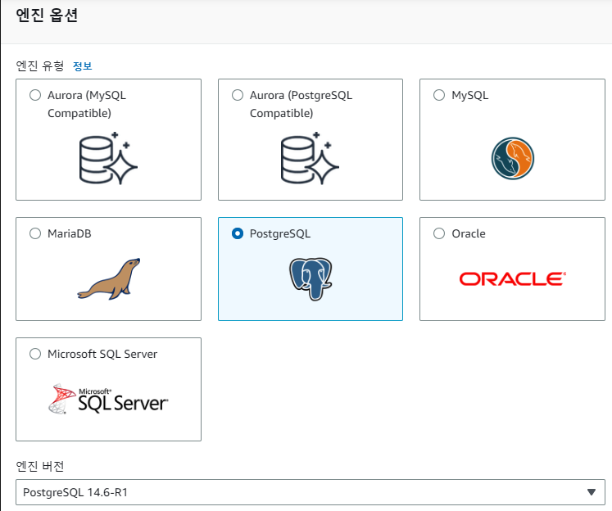This screenshot has height=511, width=612.
Task: Open the 엔진 버전 dropdown showing PostgreSQL 14.6-R1
Action: pos(311,492)
